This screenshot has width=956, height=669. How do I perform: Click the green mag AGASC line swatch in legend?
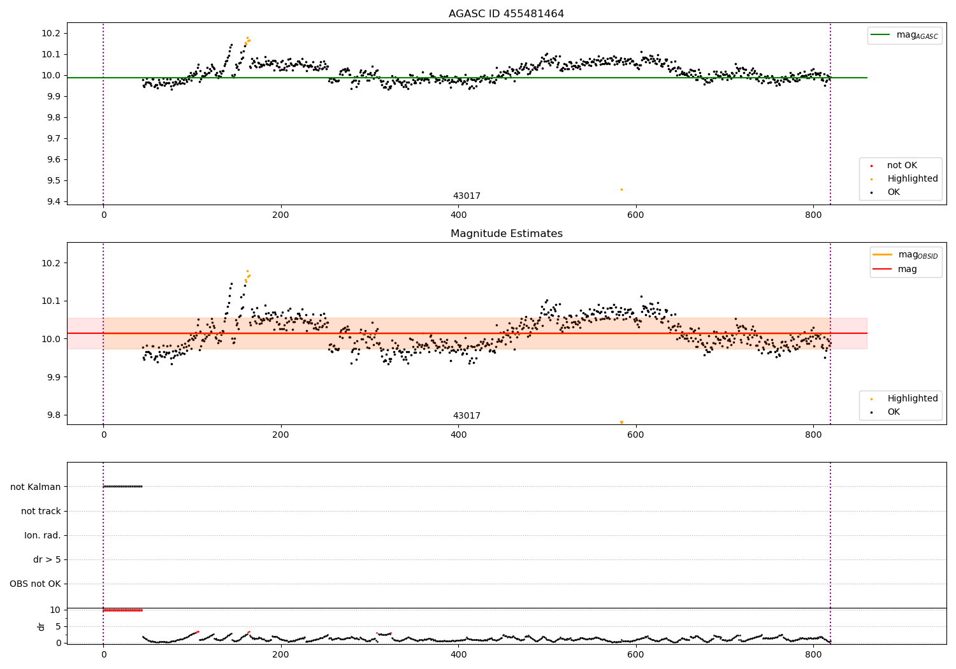pyautogui.click(x=881, y=35)
